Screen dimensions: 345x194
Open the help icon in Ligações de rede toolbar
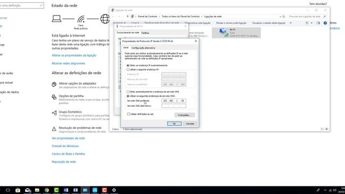tap(325, 23)
